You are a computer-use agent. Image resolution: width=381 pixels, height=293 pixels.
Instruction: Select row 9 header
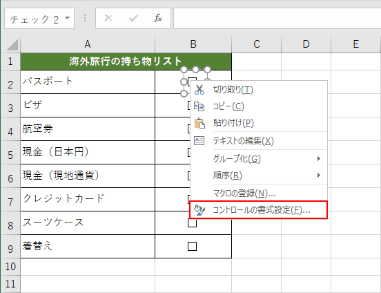point(10,246)
